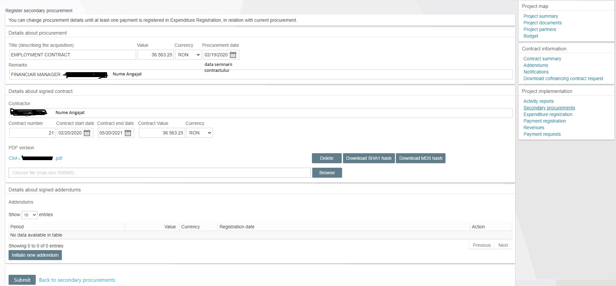This screenshot has width=616, height=286.
Task: Download the MD5 hash
Action: [x=420, y=158]
